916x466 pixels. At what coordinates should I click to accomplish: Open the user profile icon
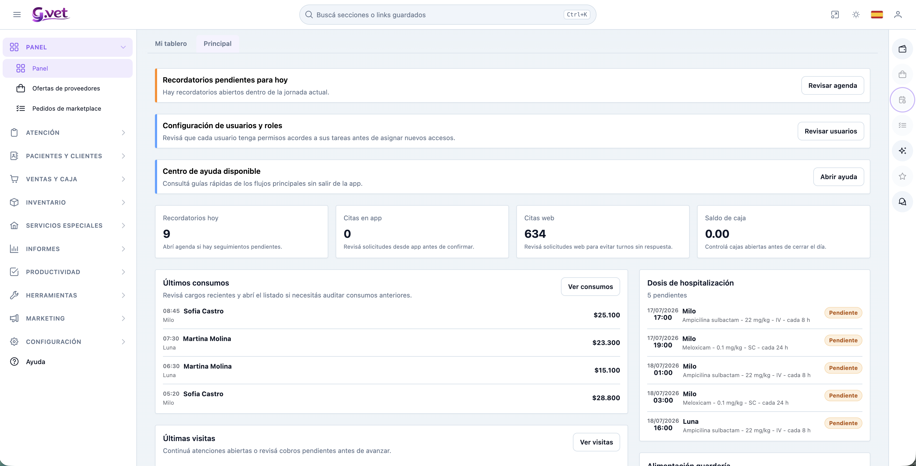tap(898, 15)
